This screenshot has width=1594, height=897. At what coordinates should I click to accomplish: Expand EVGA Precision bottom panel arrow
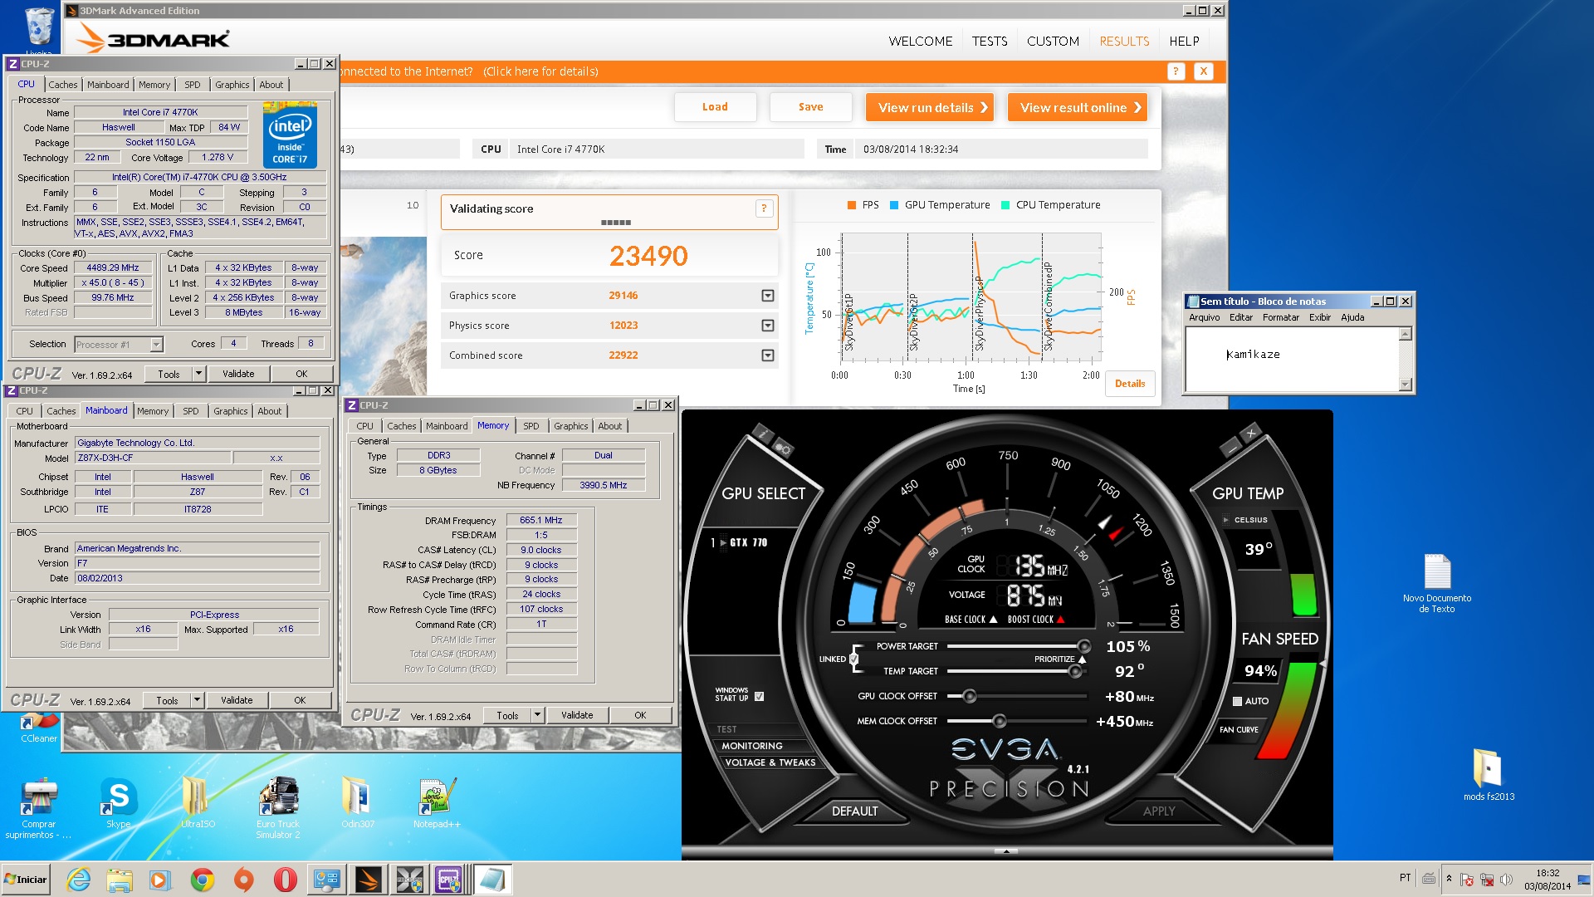click(1006, 851)
